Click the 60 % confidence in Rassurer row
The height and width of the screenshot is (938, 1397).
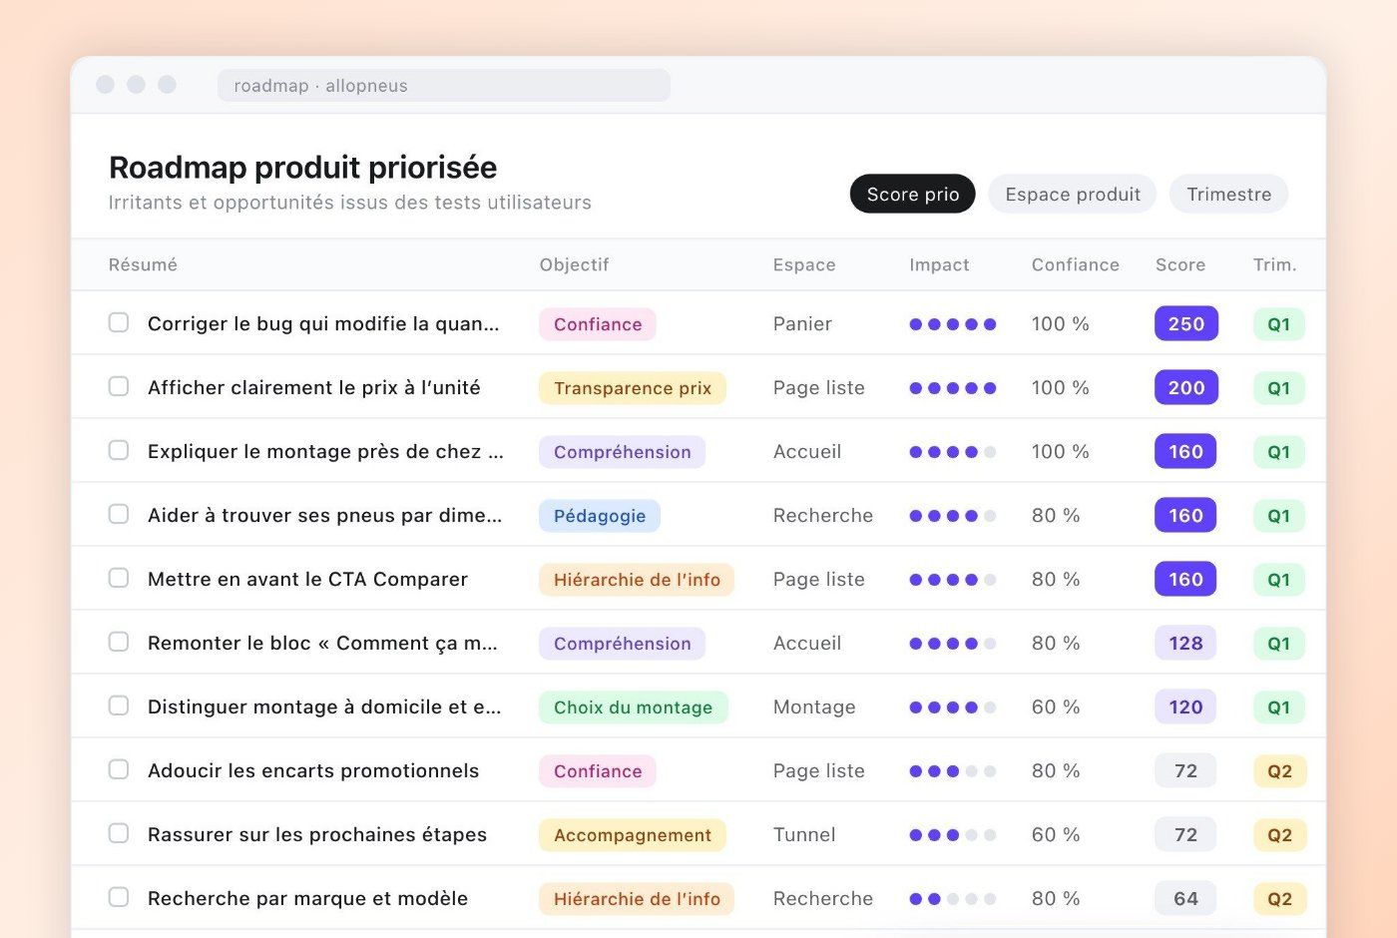pos(1056,834)
